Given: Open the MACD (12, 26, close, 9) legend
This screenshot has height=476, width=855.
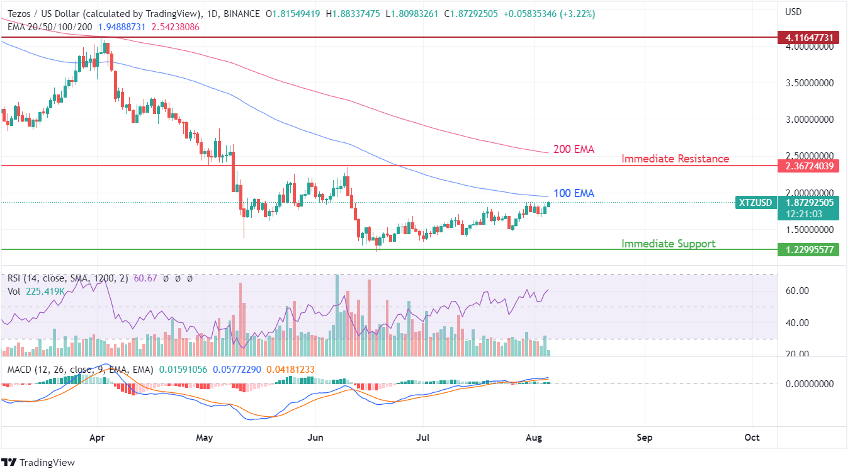Looking at the screenshot, I should tap(80, 370).
